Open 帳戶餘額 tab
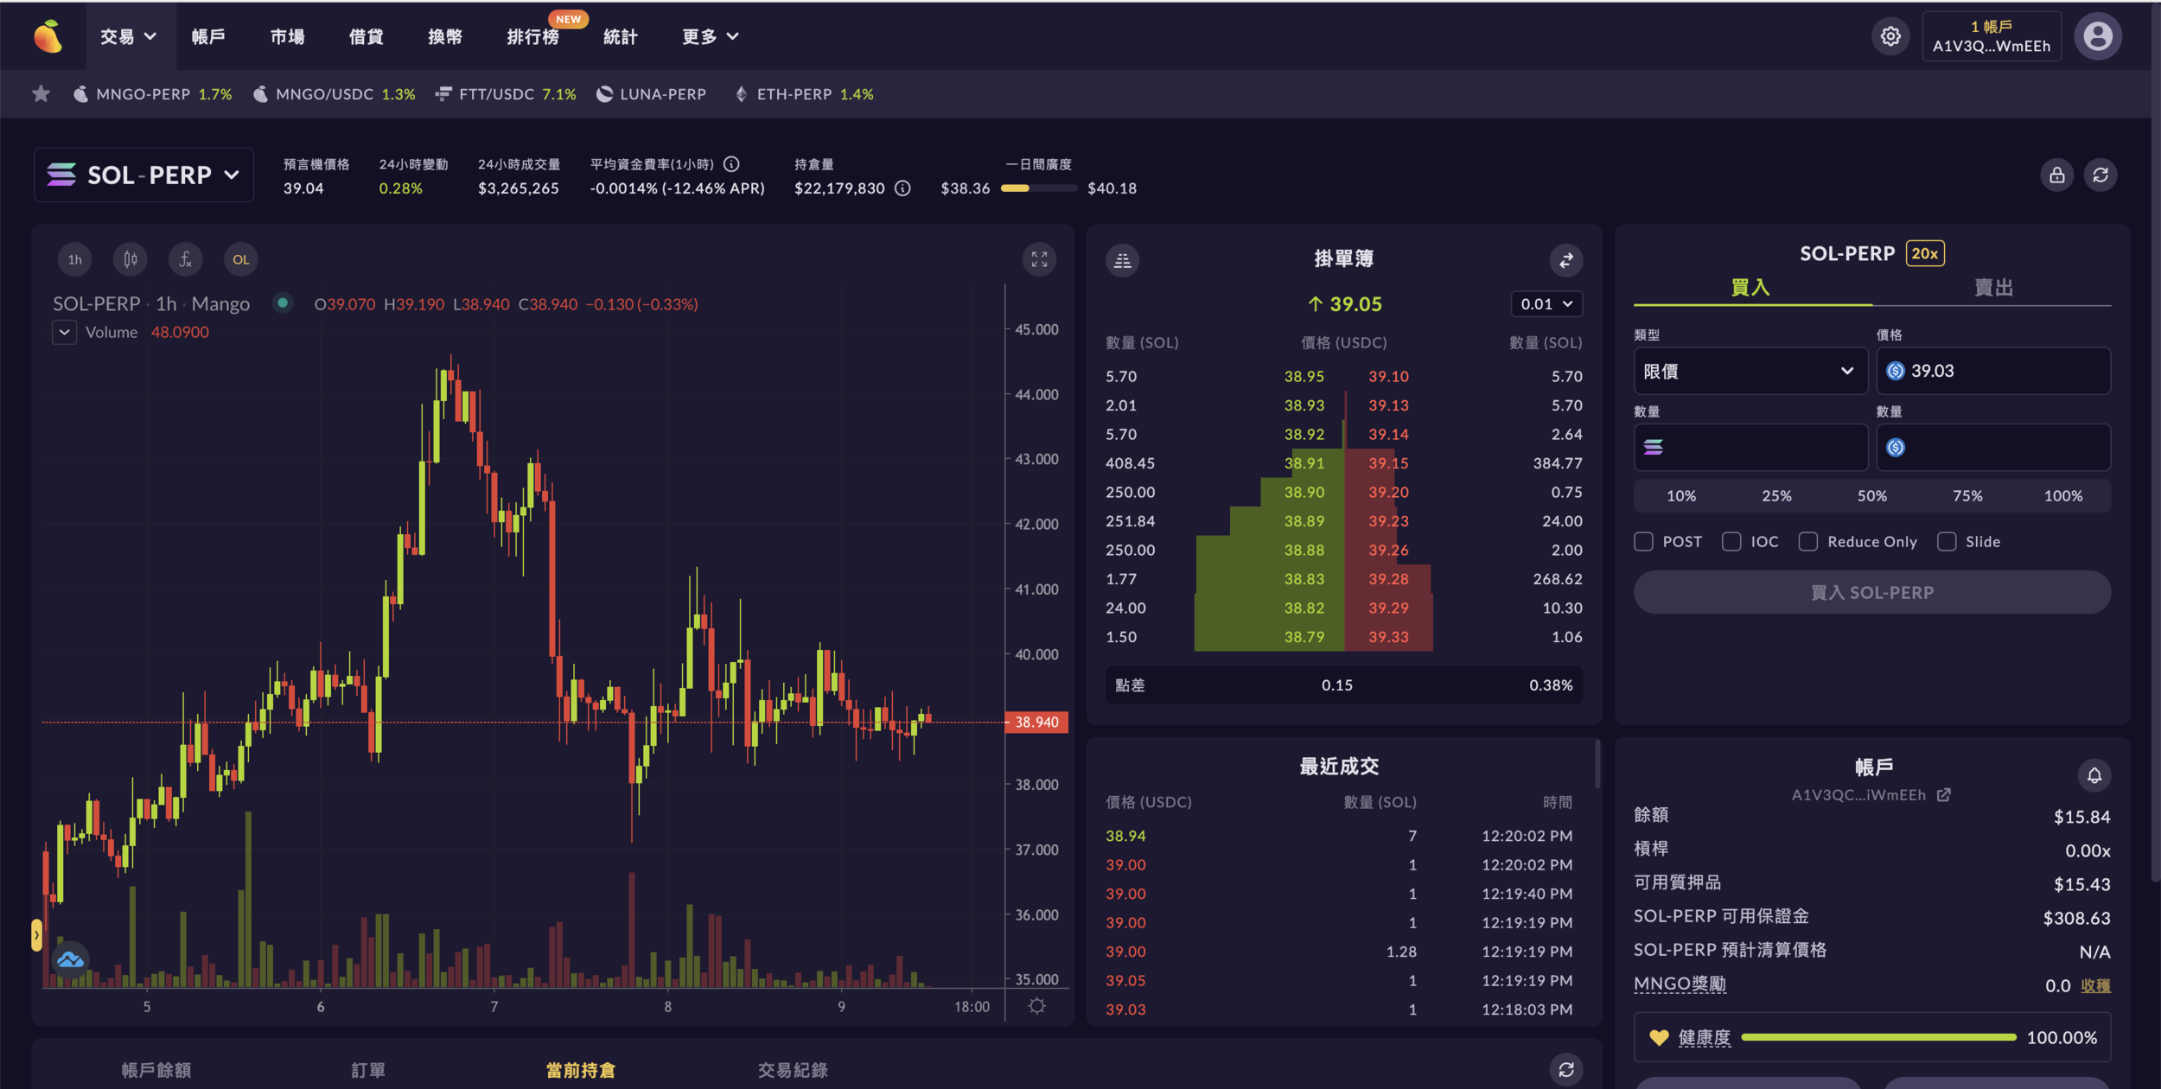Image resolution: width=2161 pixels, height=1089 pixels. pos(156,1070)
